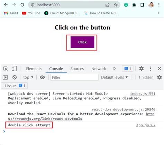Create a live expression eye icon
164x145 pixels.
pos(42,77)
